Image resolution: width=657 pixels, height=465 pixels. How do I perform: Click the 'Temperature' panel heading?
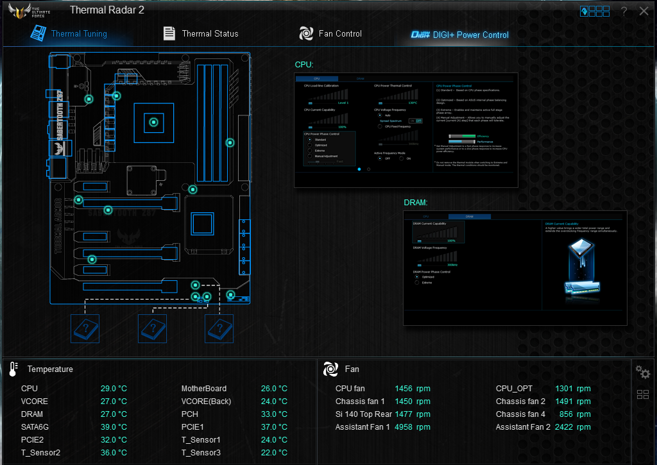[50, 369]
